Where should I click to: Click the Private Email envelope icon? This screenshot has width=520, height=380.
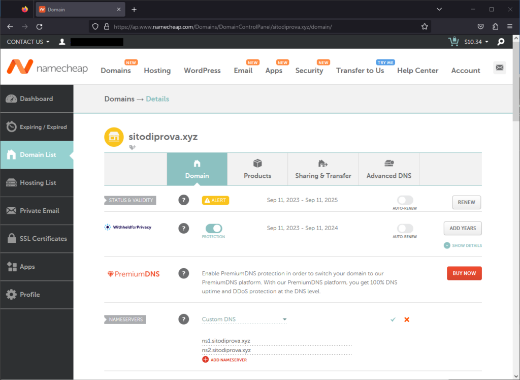point(11,210)
